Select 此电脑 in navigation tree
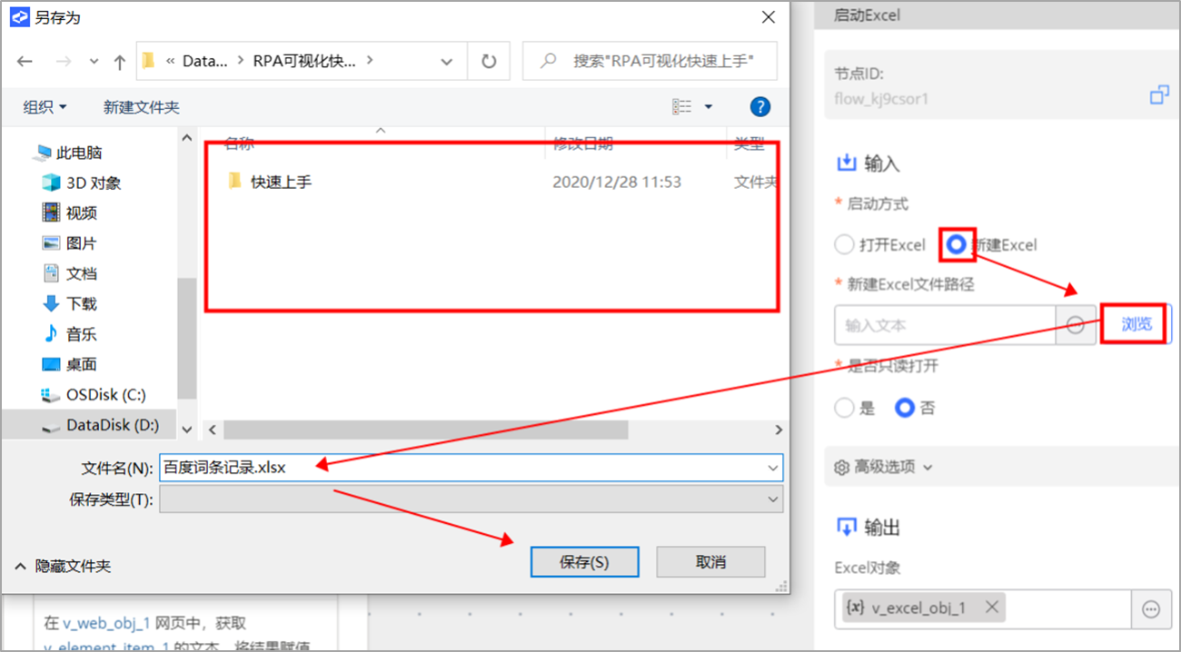The height and width of the screenshot is (652, 1181). (x=69, y=153)
